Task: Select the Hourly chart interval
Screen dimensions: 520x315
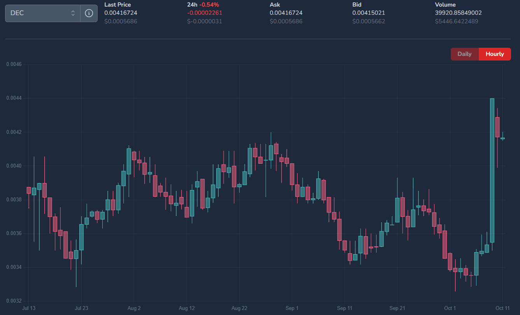Action: (x=495, y=54)
